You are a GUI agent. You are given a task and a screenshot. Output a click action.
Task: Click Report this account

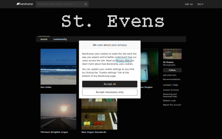click(x=172, y=105)
